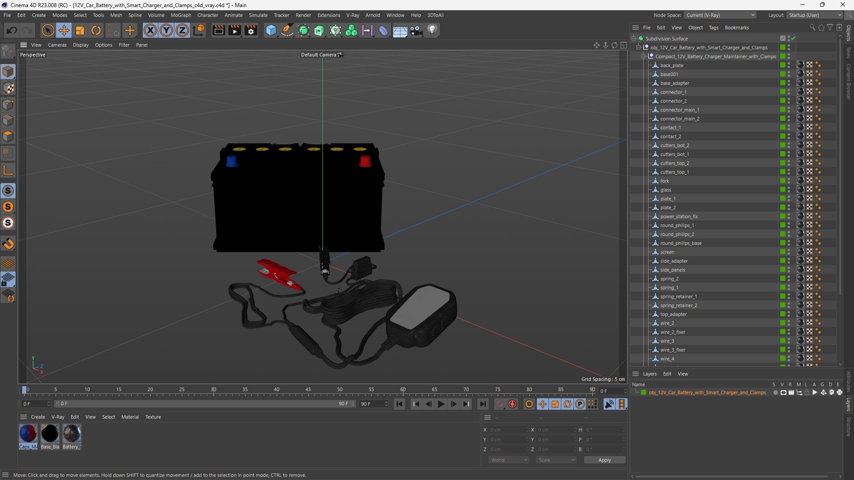The height and width of the screenshot is (480, 854).
Task: Open the Layout Startup dropdown
Action: pyautogui.click(x=815, y=15)
